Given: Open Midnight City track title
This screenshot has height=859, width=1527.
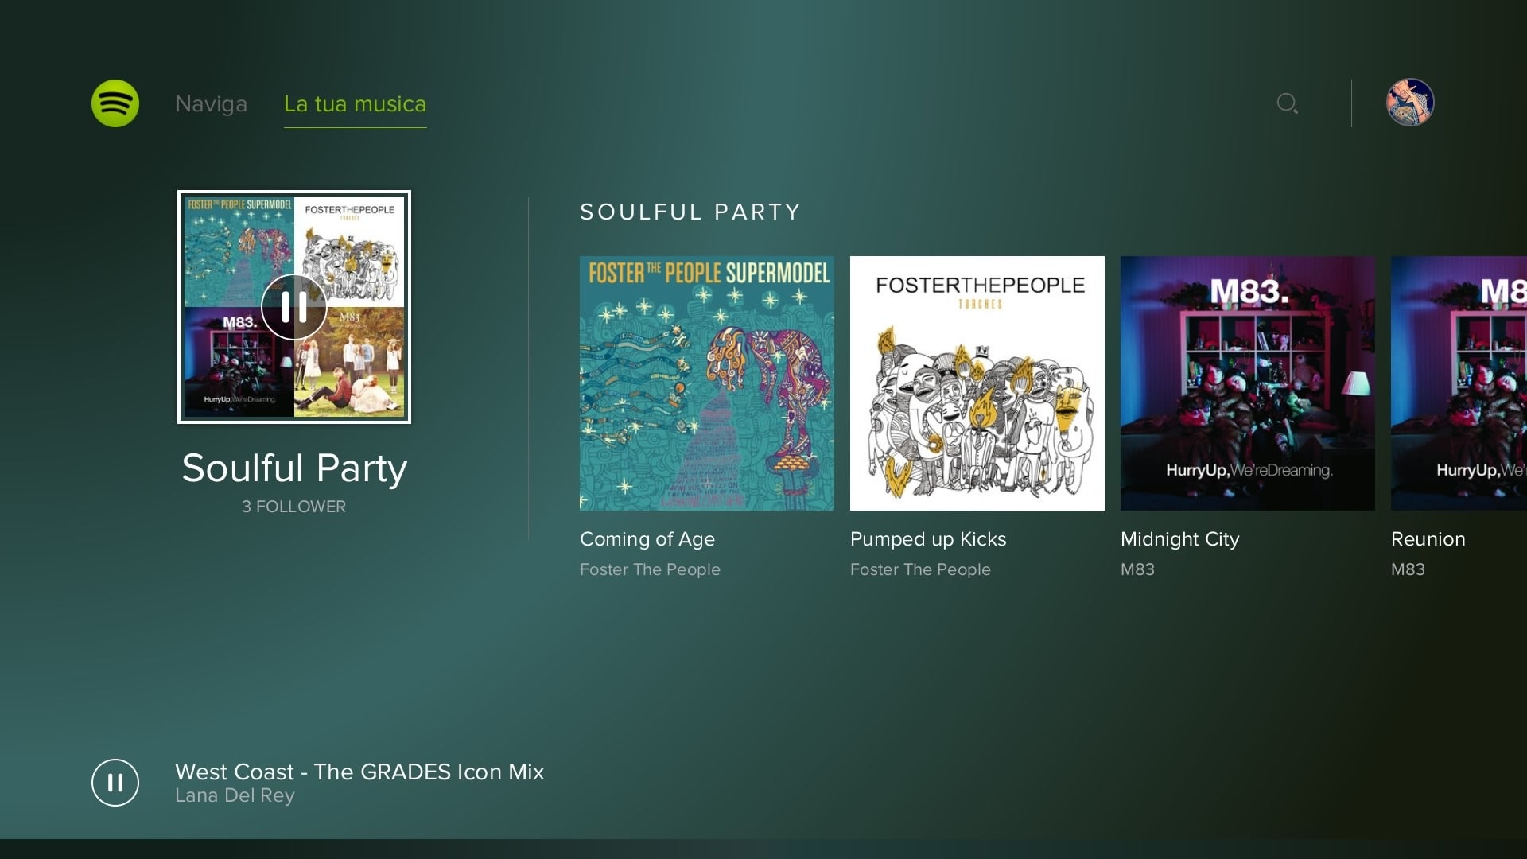Looking at the screenshot, I should click(1180, 539).
